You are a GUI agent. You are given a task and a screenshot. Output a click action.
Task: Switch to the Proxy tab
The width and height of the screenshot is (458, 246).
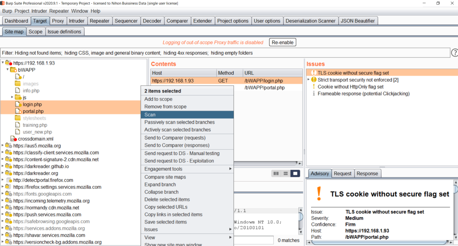[58, 21]
